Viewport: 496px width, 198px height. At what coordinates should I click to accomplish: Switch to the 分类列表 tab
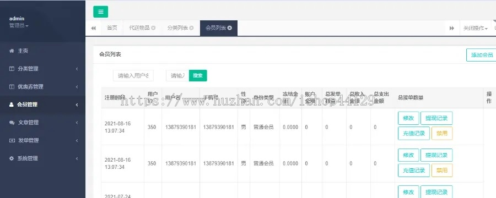coord(177,28)
